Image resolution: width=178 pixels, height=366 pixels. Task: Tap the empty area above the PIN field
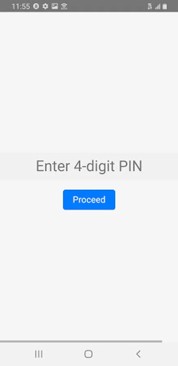coord(89,82)
